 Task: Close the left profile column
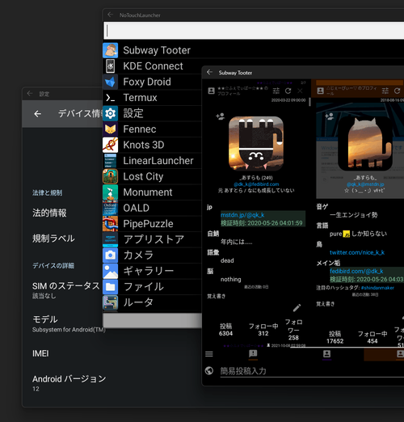[300, 91]
